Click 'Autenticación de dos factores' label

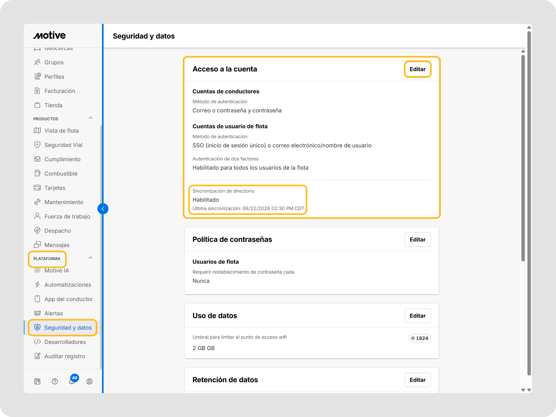[225, 159]
